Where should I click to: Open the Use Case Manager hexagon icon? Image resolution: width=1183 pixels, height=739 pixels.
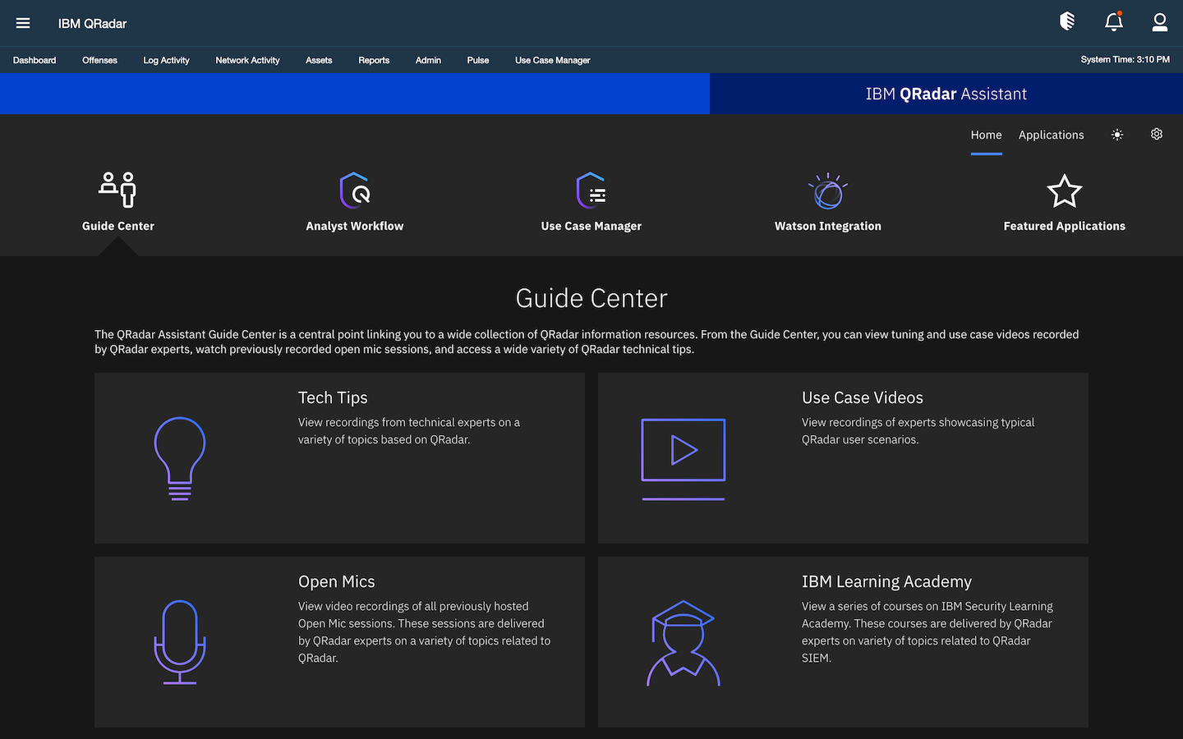(x=591, y=189)
